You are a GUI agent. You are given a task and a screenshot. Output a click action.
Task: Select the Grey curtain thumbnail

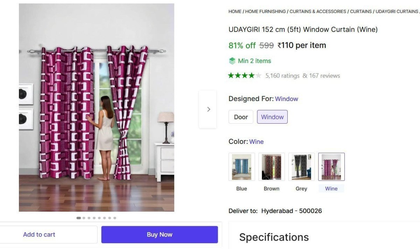(301, 167)
